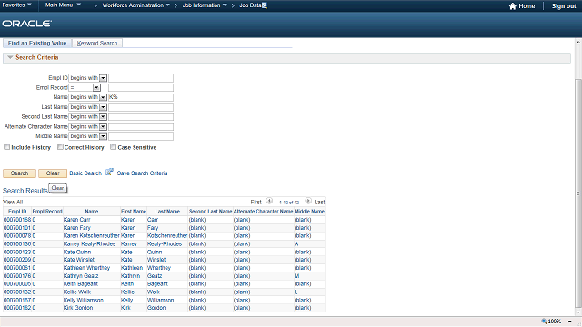Sort by First Name column header
This screenshot has height=327, width=582.
tap(134, 212)
